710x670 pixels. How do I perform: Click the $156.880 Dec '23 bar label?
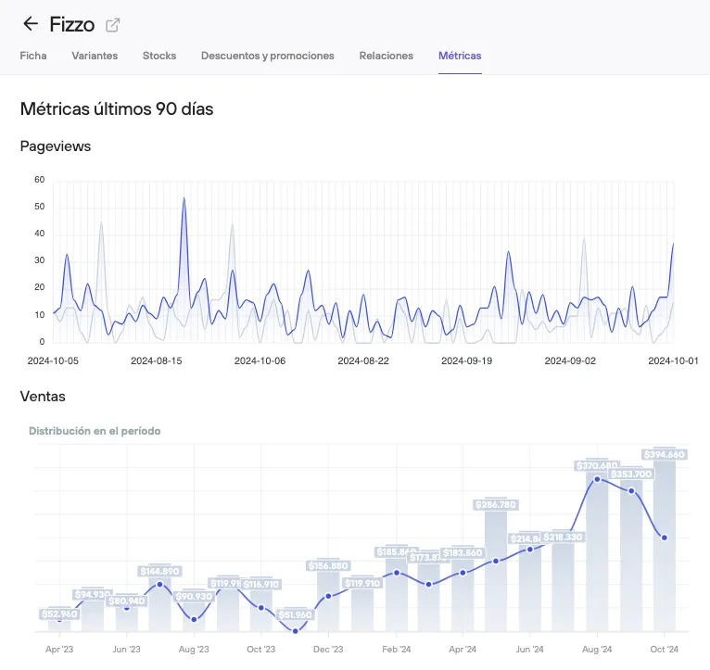(x=328, y=566)
